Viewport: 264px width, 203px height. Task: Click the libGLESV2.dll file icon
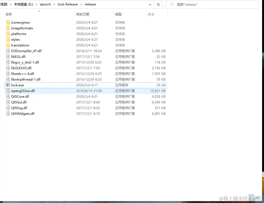8,68
